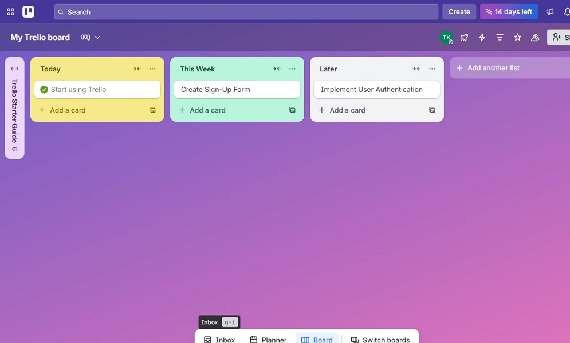The width and height of the screenshot is (570, 343).
Task: Open Switch boards
Action: 380,340
